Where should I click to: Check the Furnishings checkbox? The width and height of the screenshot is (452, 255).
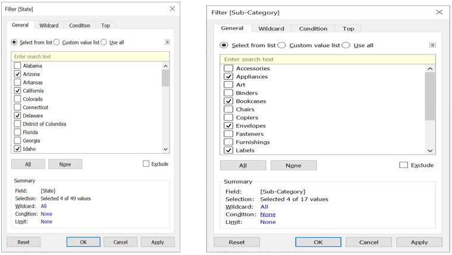pyautogui.click(x=228, y=142)
